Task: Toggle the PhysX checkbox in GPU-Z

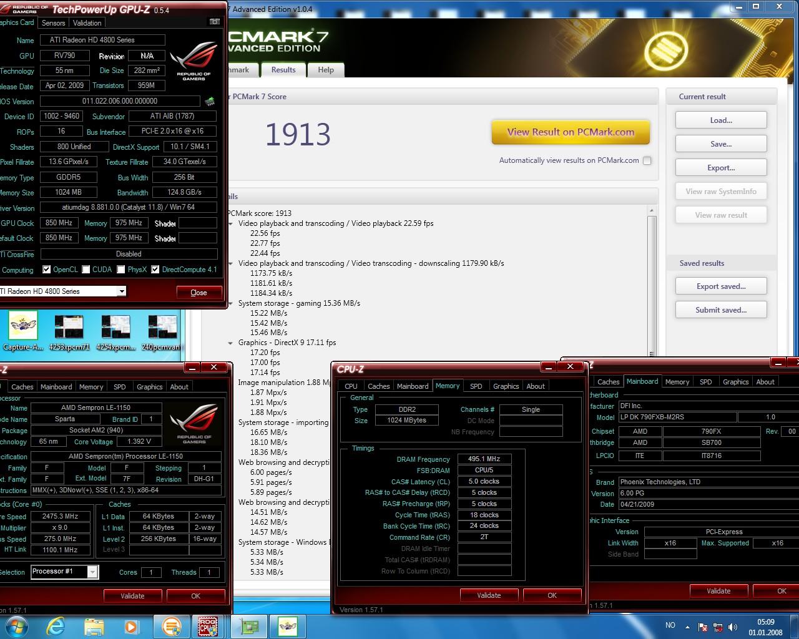Action: (x=120, y=270)
